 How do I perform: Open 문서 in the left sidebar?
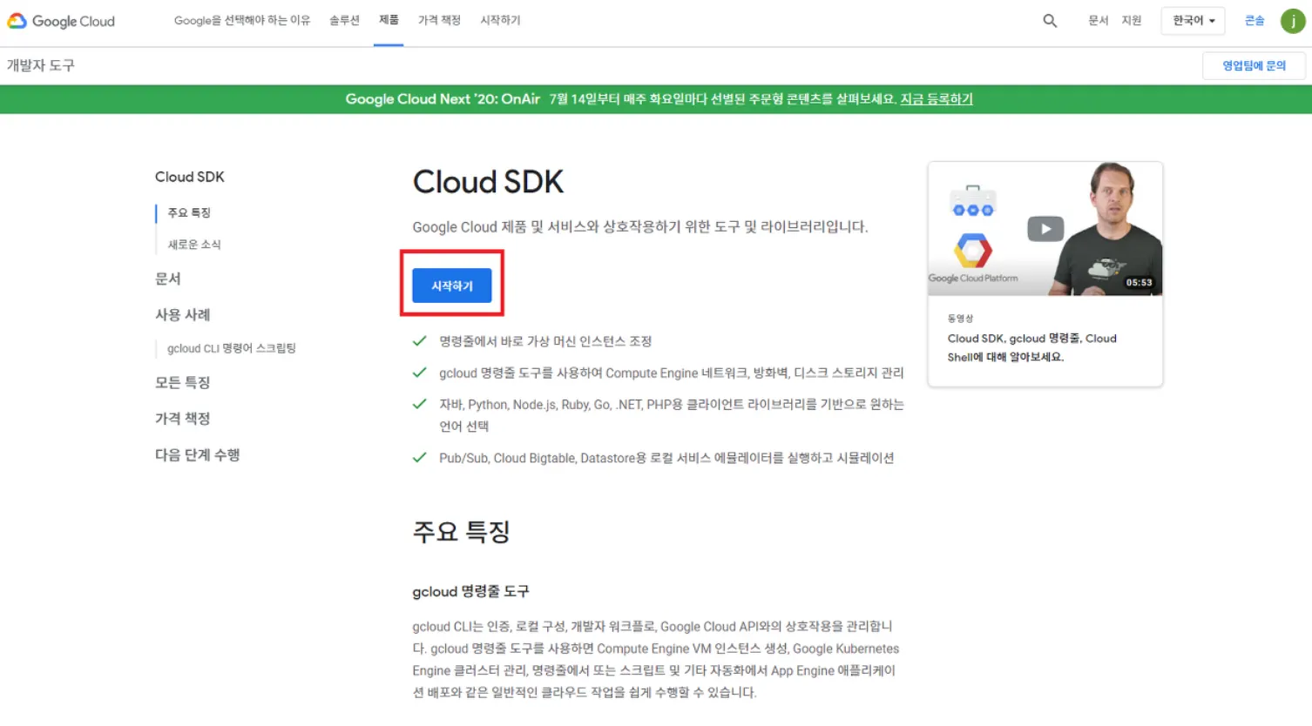168,279
